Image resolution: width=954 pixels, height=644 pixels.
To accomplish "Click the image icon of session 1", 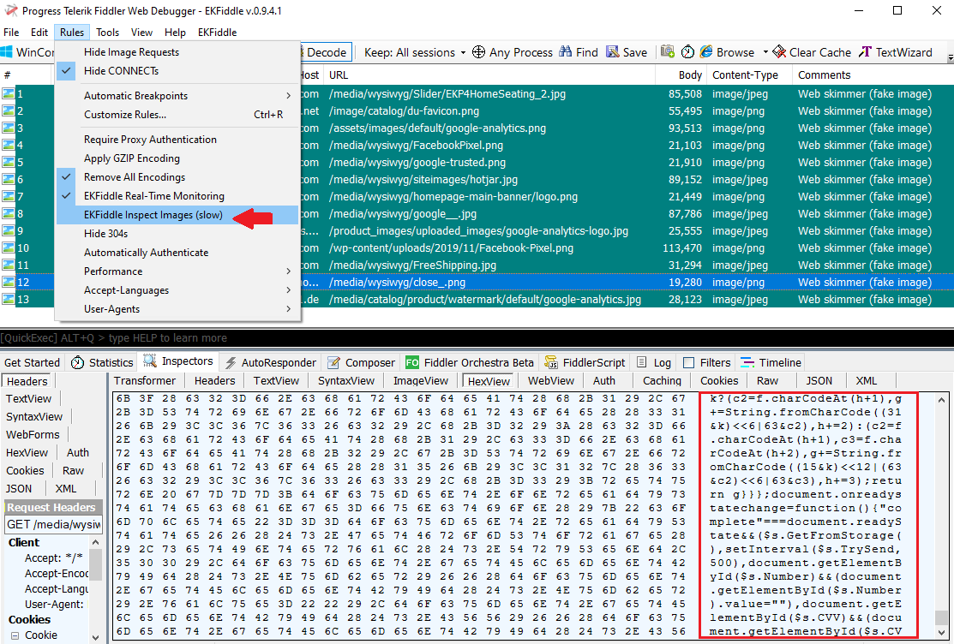I will (8, 93).
